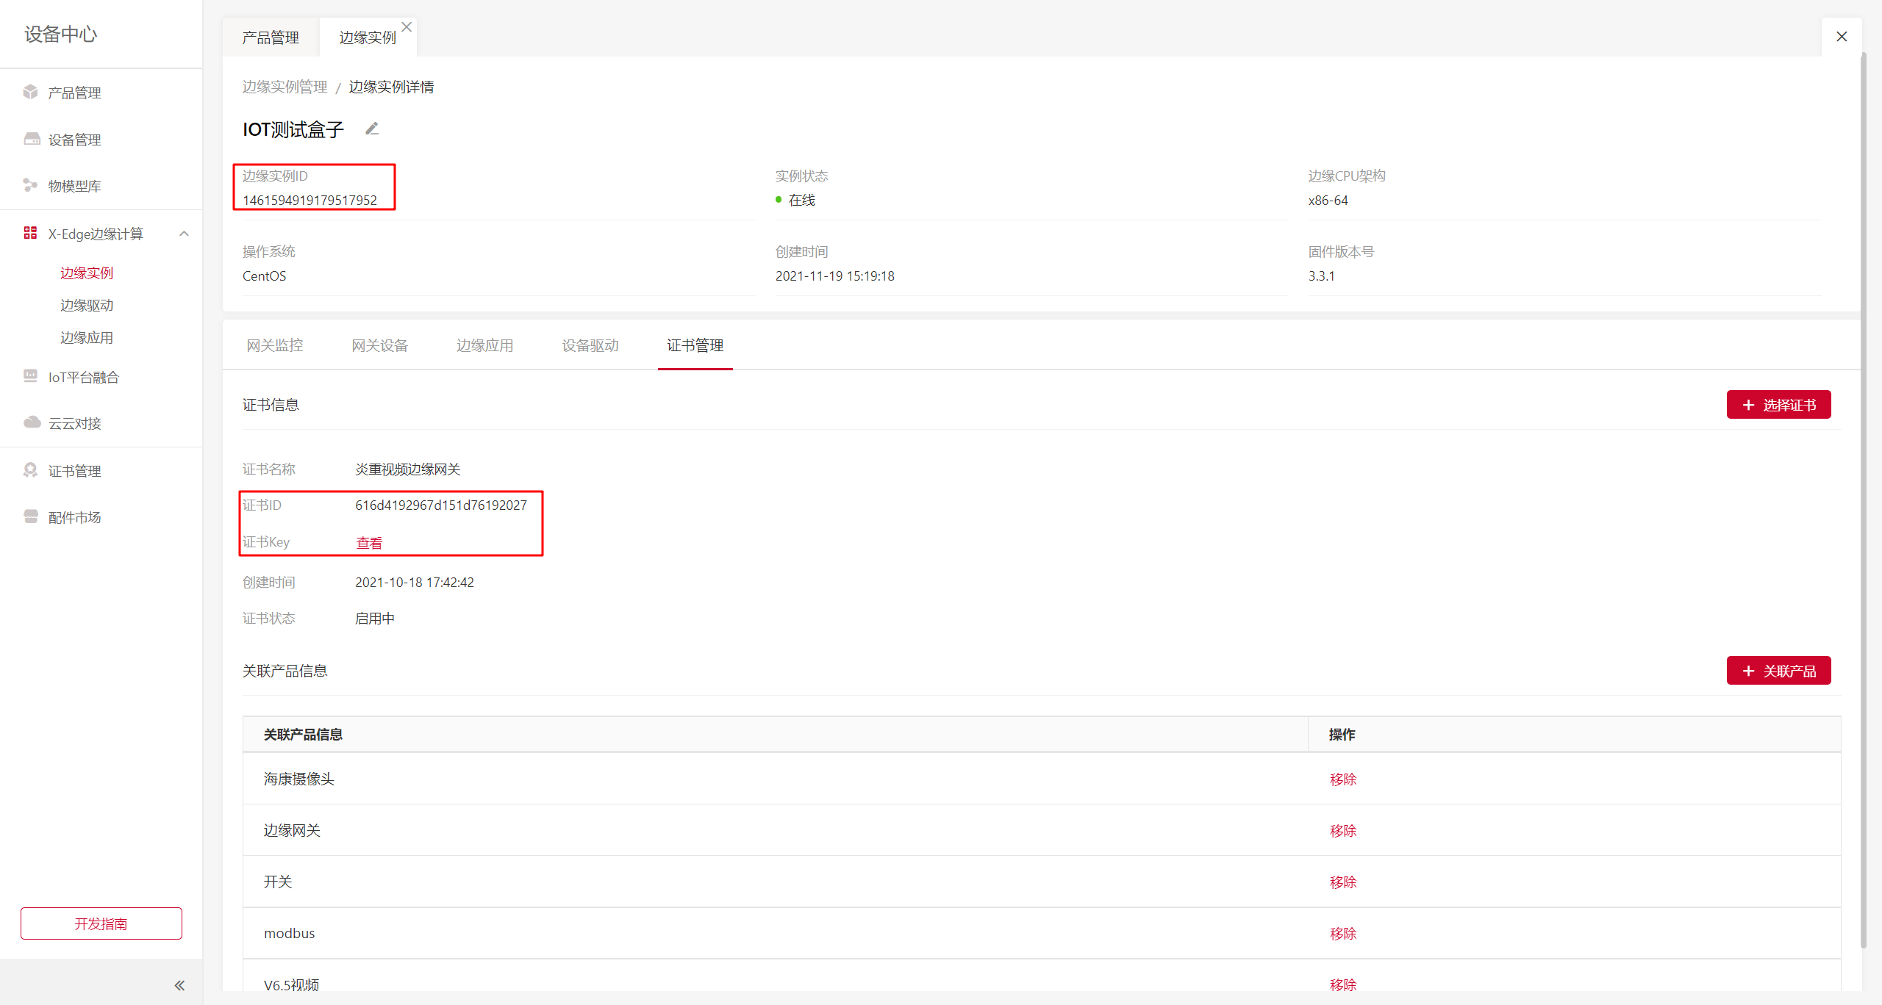View the 证书Key via the 查看 link
Screen dimensions: 1882x1005
tap(369, 543)
